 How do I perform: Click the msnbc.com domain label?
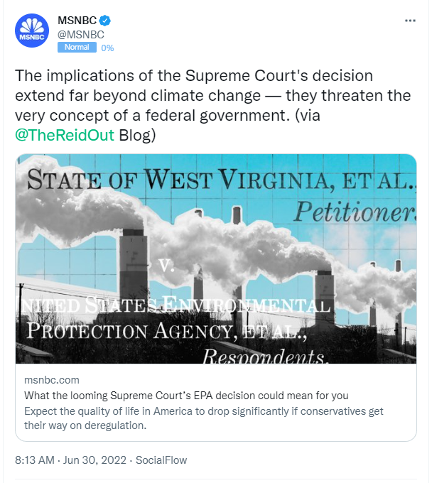tap(52, 380)
